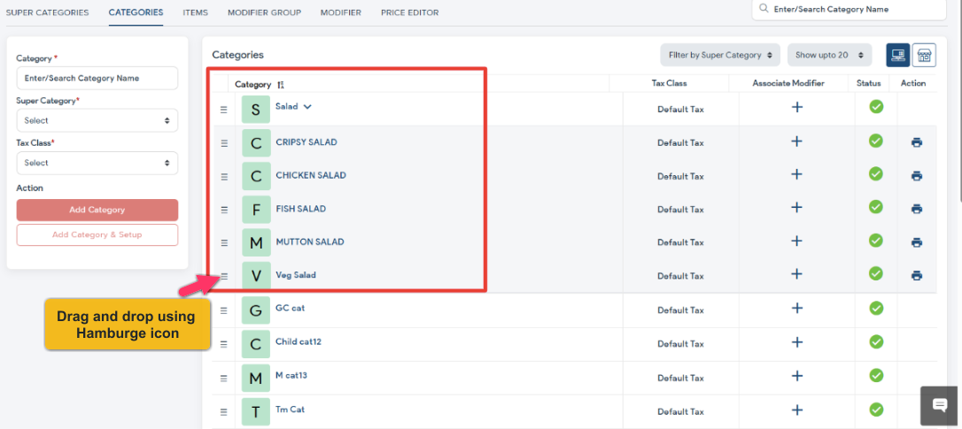Open the FISH SALAD category name
This screenshot has width=962, height=429.
click(x=300, y=209)
